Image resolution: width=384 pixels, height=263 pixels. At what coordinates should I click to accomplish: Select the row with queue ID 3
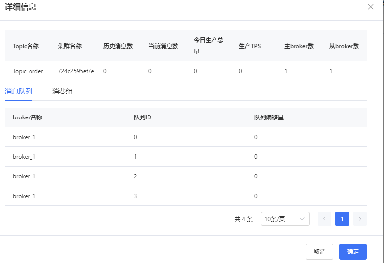pyautogui.click(x=185, y=196)
